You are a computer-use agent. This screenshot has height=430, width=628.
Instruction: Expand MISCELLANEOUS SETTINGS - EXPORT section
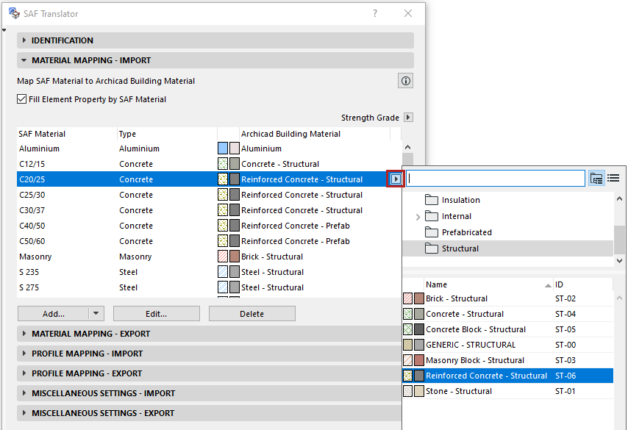click(209, 413)
